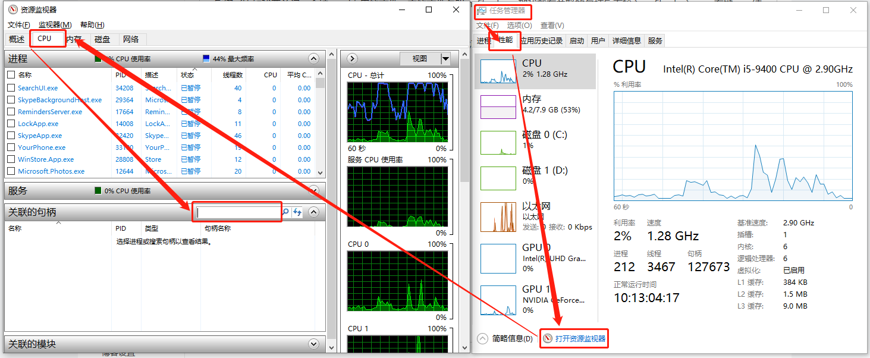870x358 pixels.
Task: Check the YourPhone.exe checkbox
Action: coord(11,147)
